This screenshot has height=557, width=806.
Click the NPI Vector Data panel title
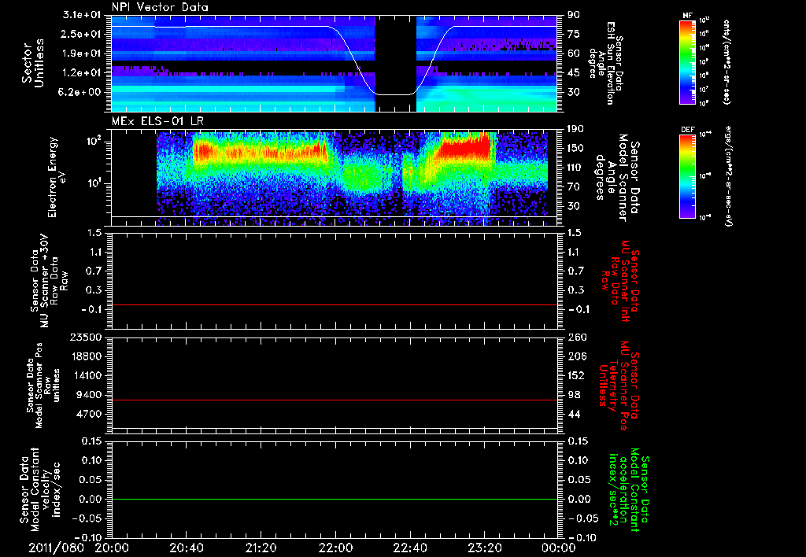click(160, 7)
